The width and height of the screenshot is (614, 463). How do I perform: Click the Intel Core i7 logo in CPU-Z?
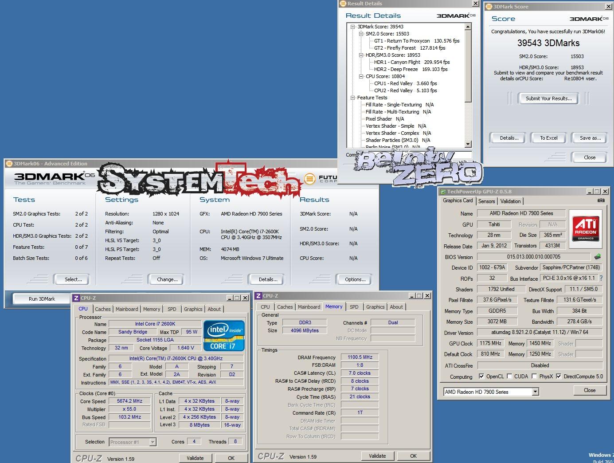(224, 336)
